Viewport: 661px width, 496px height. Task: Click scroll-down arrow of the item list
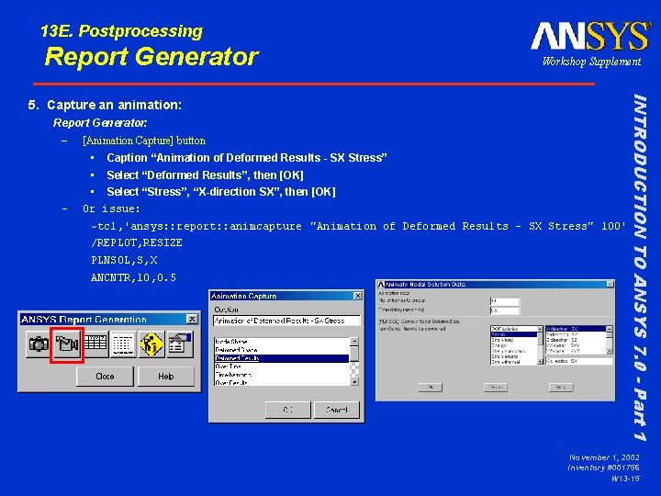pyautogui.click(x=540, y=362)
